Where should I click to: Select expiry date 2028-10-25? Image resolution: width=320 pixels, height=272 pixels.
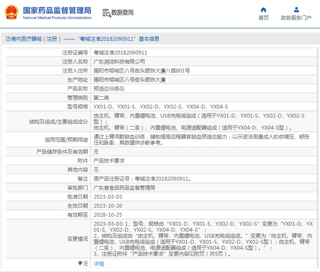click(108, 215)
